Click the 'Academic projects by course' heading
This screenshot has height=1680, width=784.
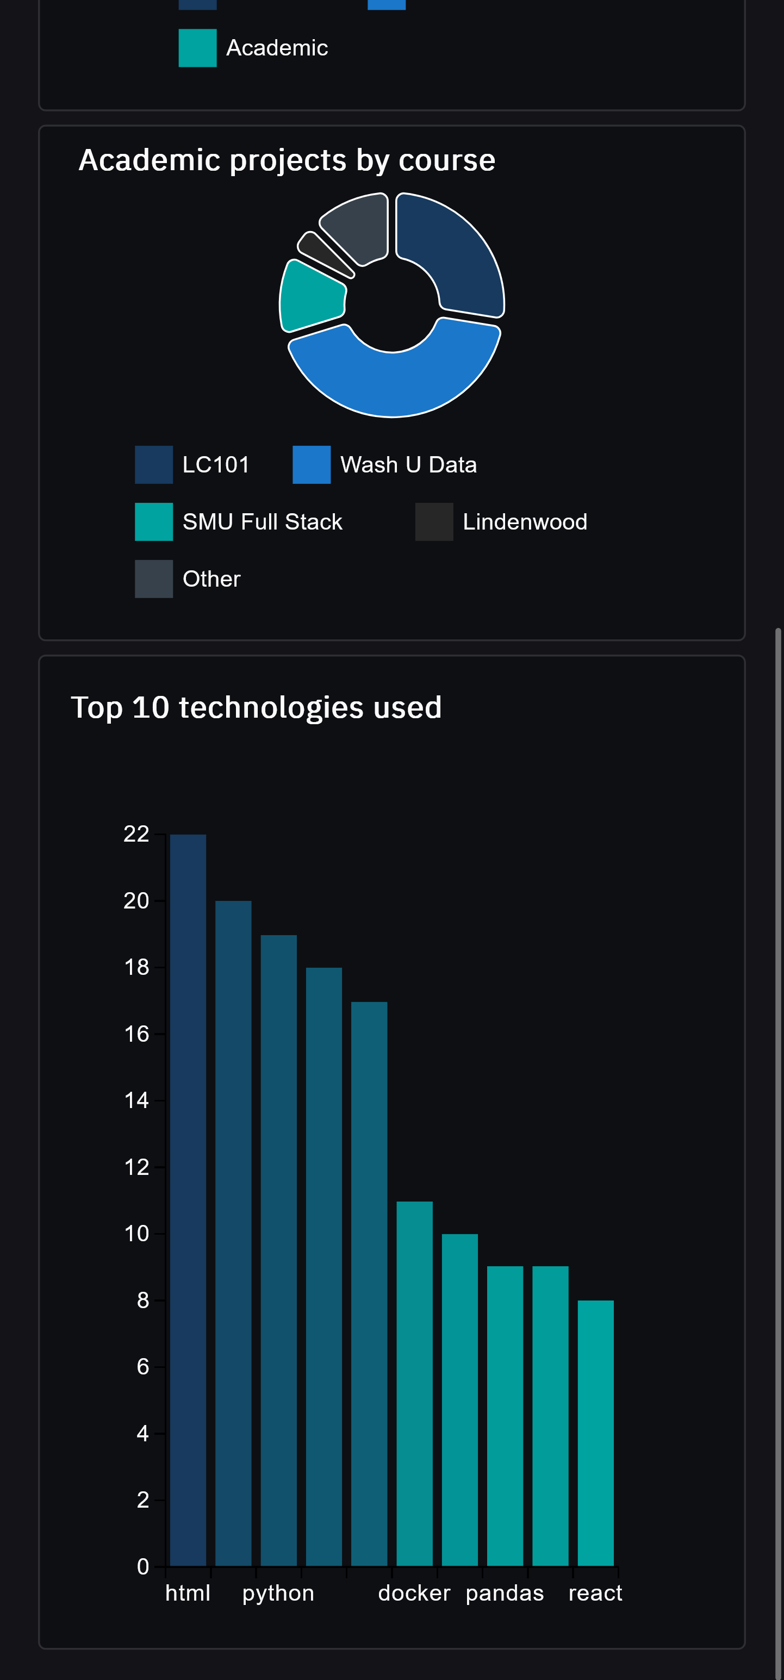coord(287,160)
